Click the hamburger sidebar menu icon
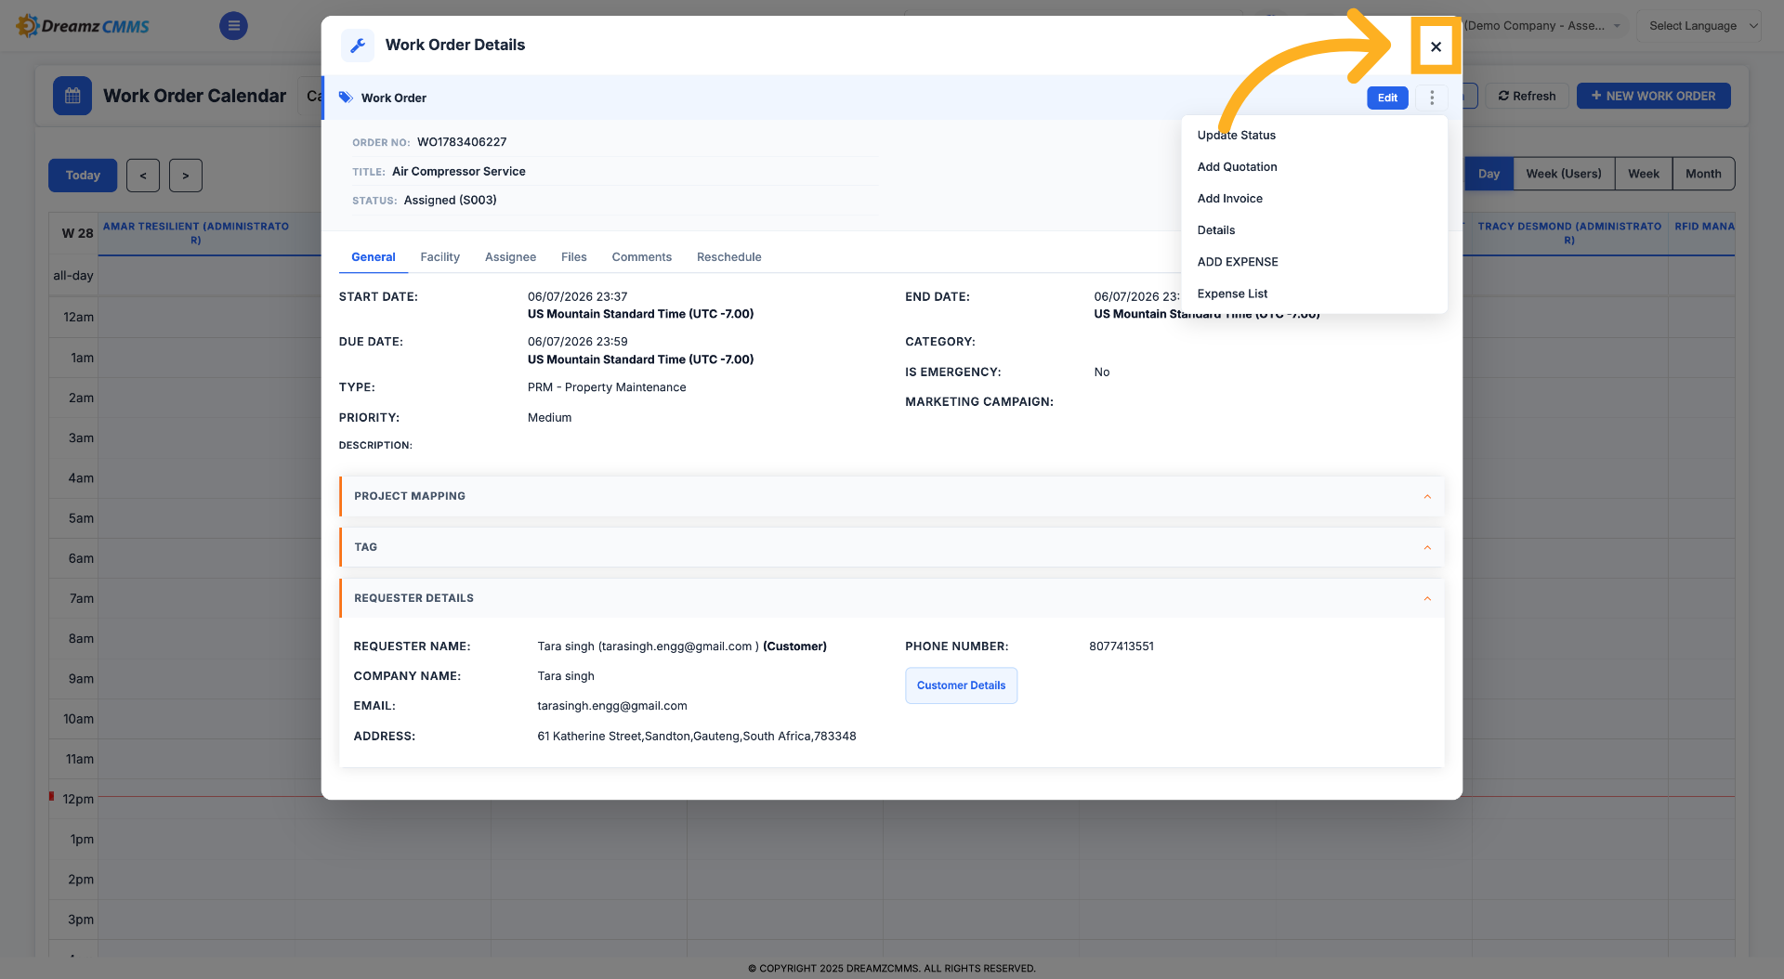Screen dimensions: 1784x979 tap(233, 26)
